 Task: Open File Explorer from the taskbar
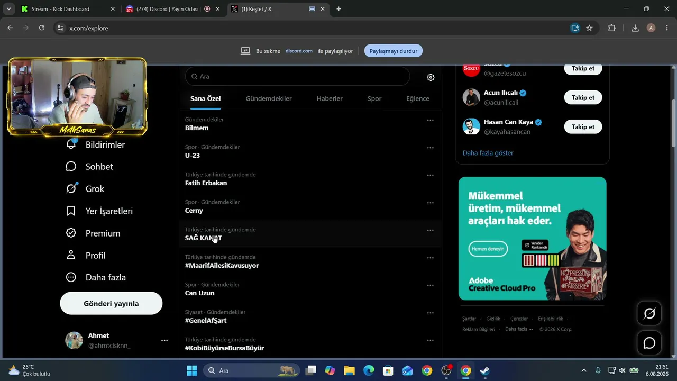[349, 370]
